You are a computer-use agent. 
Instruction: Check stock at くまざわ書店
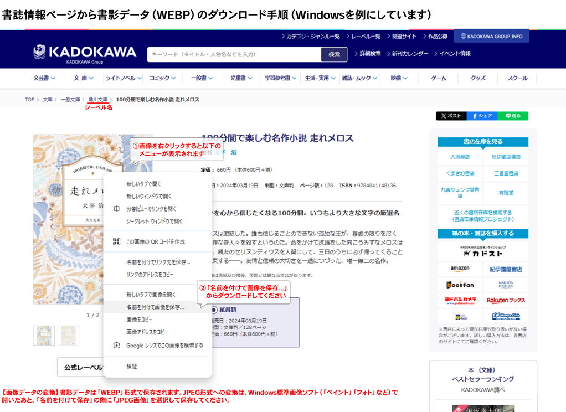coord(460,173)
